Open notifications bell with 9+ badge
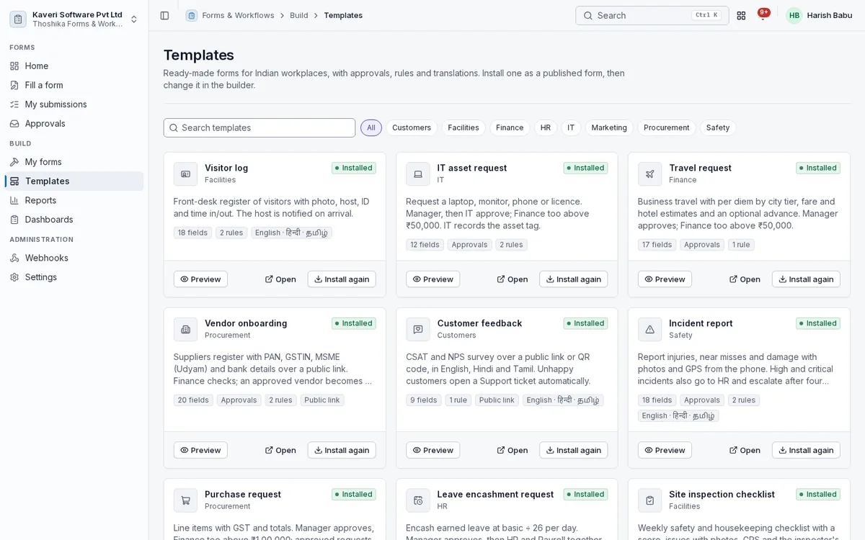Screen dimensions: 865x540 tap(763, 15)
